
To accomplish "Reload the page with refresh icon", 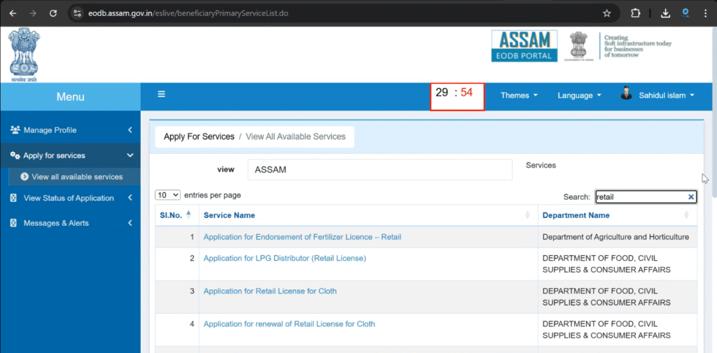I will click(53, 13).
